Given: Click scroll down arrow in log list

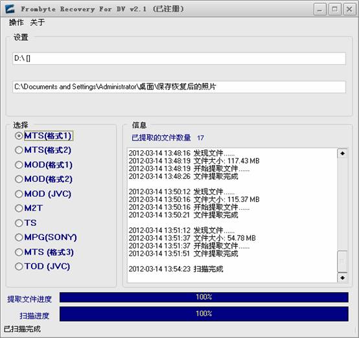Looking at the screenshot, I should [x=343, y=278].
